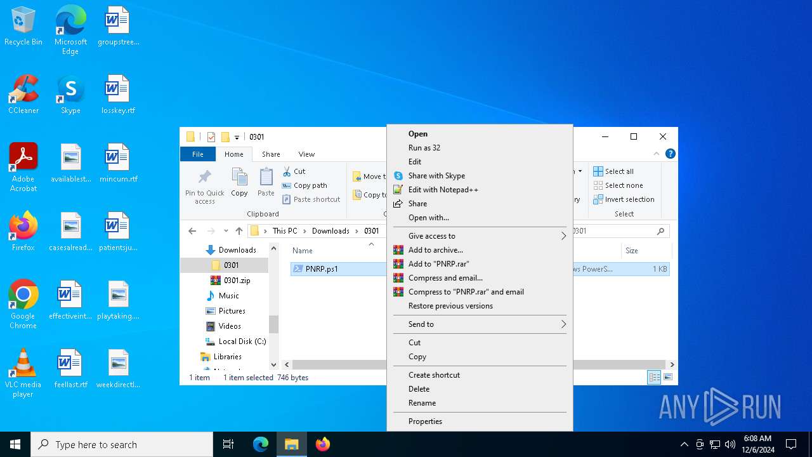This screenshot has width=812, height=457.
Task: Click the Back navigation arrow
Action: pyautogui.click(x=192, y=231)
